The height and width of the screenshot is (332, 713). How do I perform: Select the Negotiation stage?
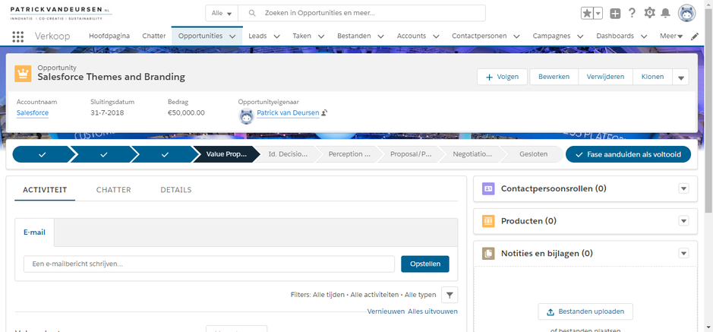(472, 155)
